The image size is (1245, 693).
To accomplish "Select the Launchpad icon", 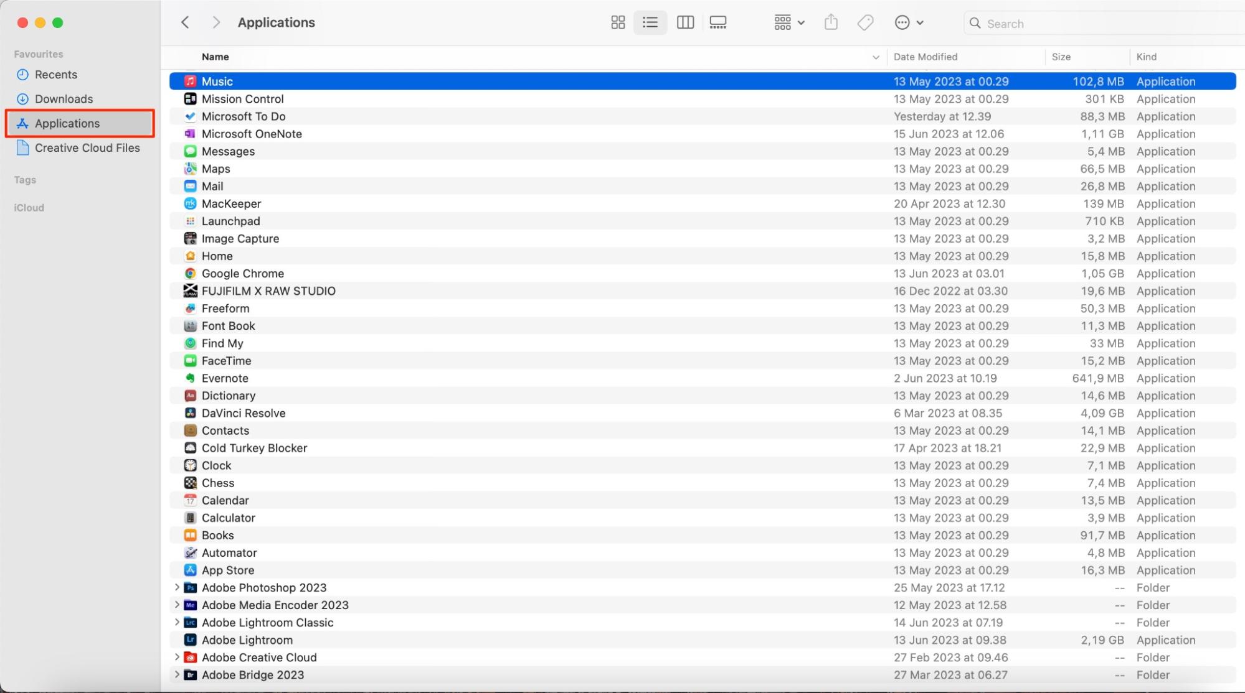I will coord(190,221).
